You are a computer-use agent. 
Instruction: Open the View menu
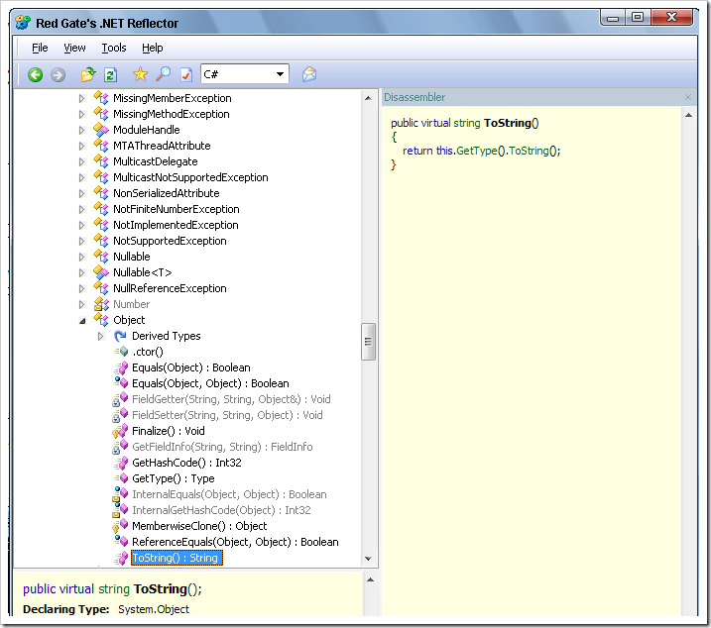(74, 48)
